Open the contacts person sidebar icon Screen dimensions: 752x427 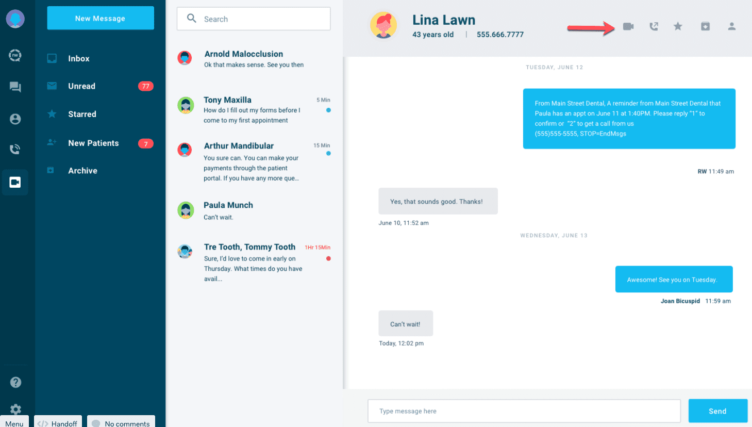coord(15,119)
